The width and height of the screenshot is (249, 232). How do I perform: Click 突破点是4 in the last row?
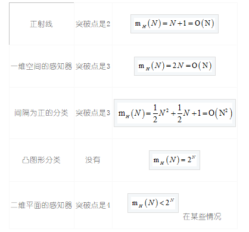(x=93, y=205)
